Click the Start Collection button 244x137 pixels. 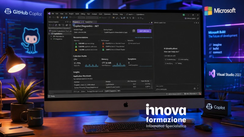point(144,31)
